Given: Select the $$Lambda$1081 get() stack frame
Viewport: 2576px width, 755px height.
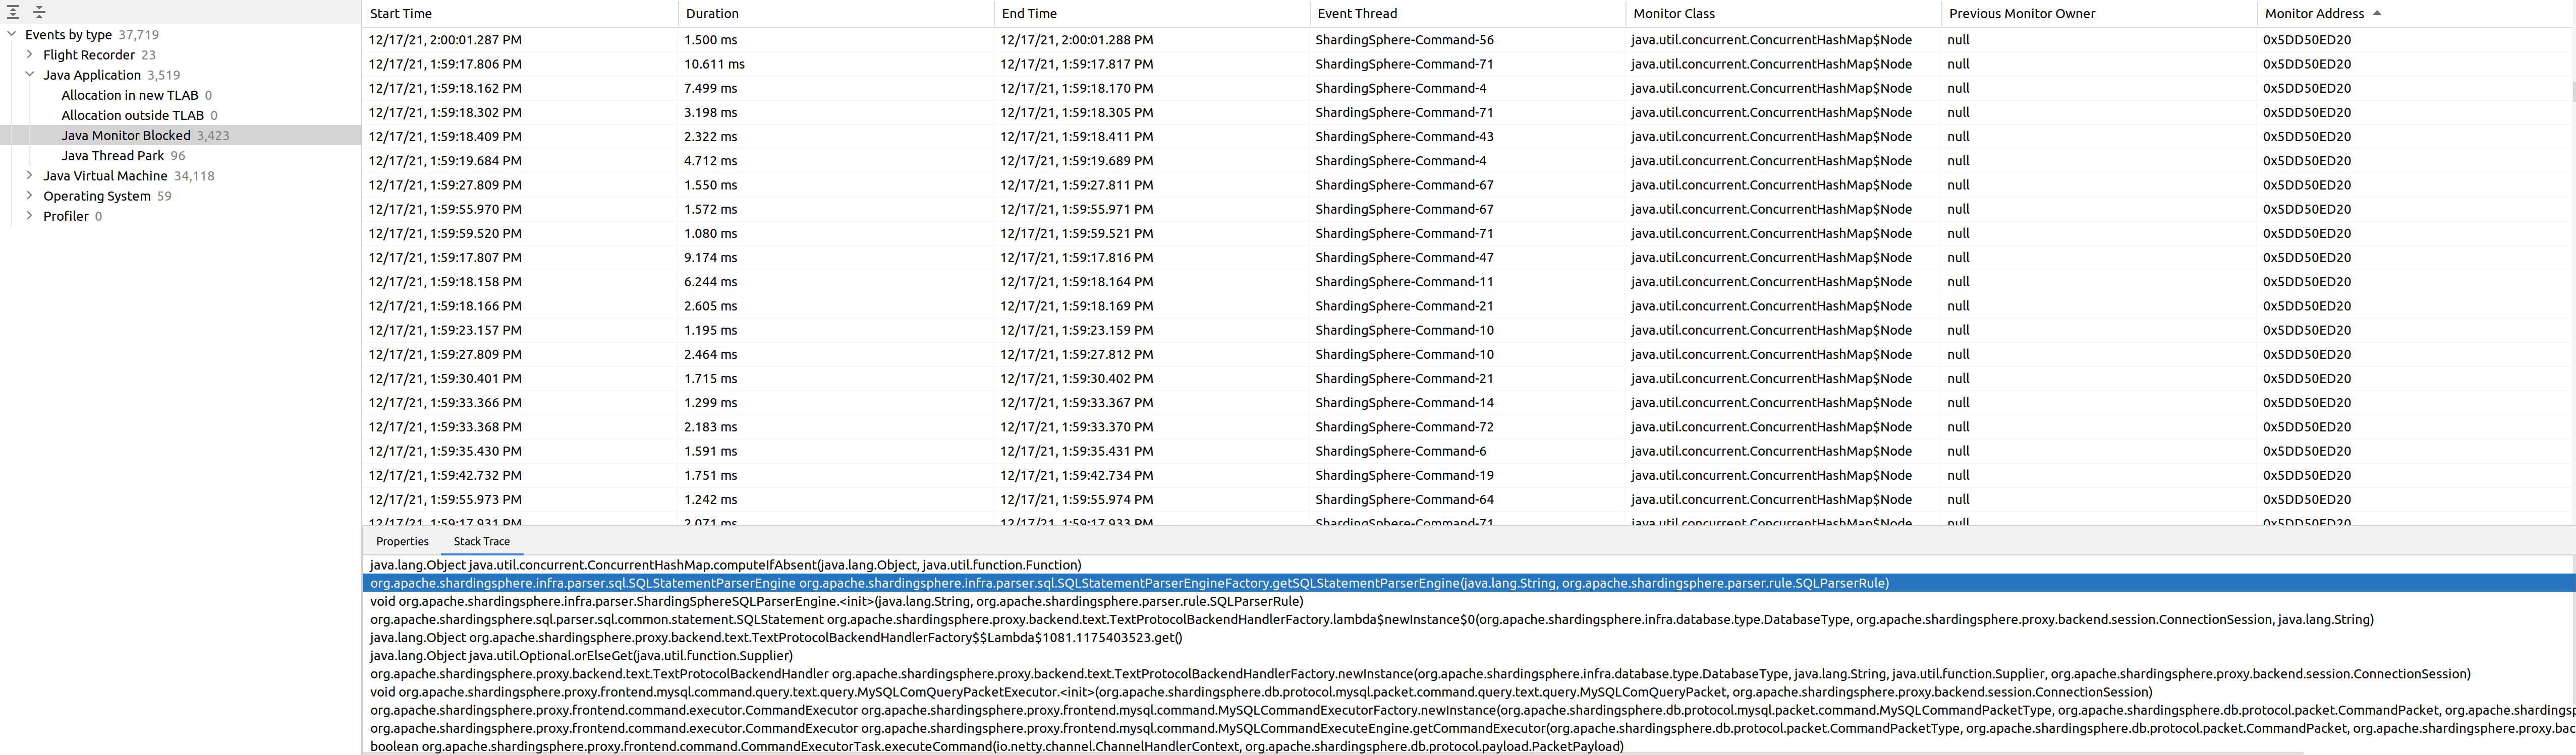Looking at the screenshot, I should (x=1468, y=637).
